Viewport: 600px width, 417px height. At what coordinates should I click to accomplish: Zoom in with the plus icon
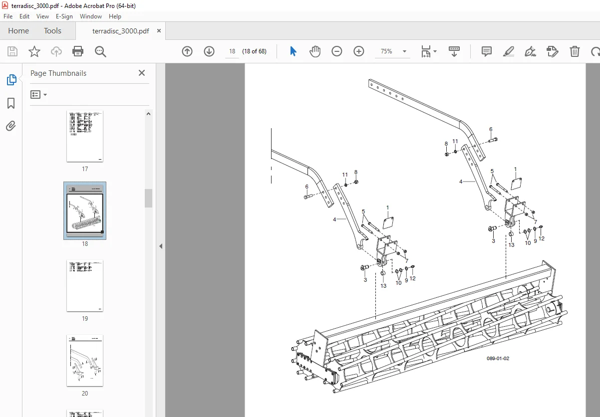pos(359,51)
